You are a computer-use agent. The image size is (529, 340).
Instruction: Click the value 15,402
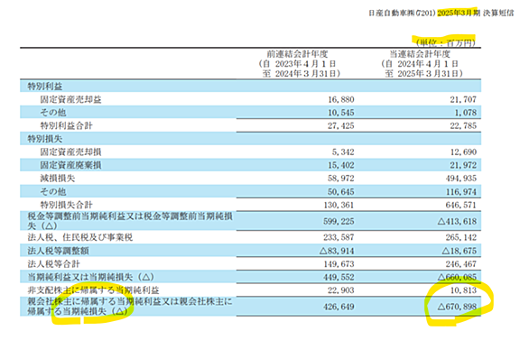click(341, 165)
